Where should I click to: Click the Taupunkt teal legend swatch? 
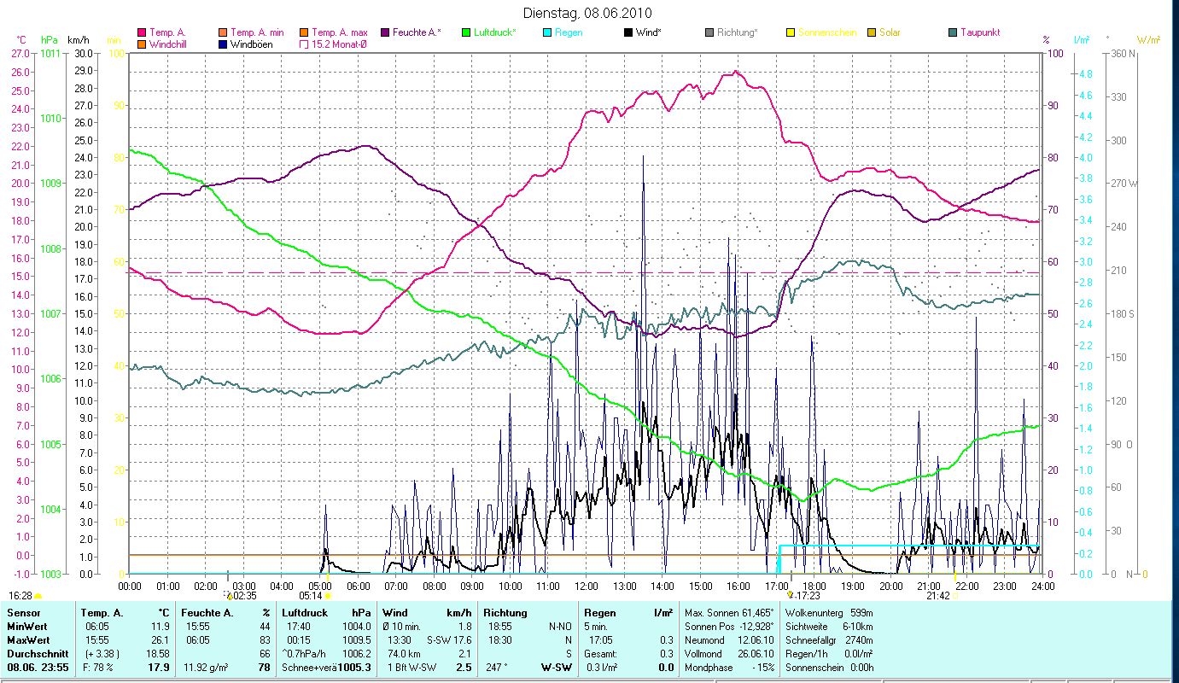953,32
